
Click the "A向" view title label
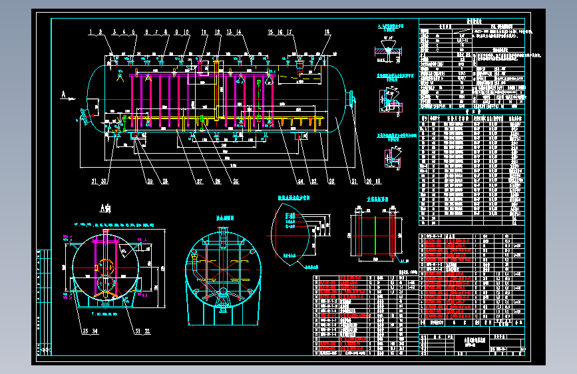click(105, 209)
